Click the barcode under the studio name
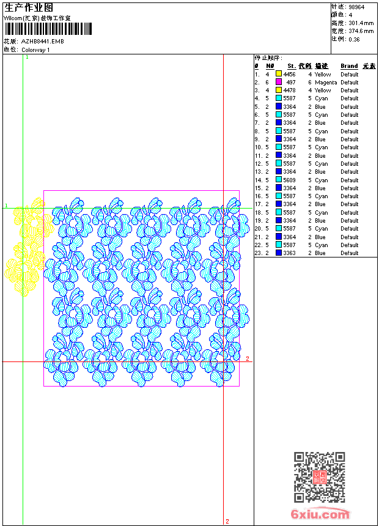 coord(48,29)
